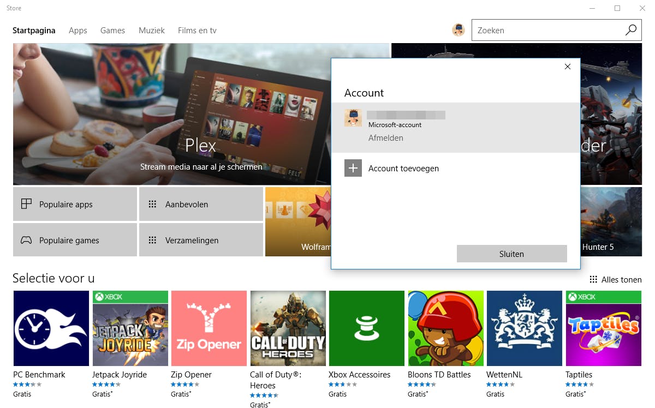Click the Zip Opener title text
This screenshot has height=408, width=655.
click(191, 375)
